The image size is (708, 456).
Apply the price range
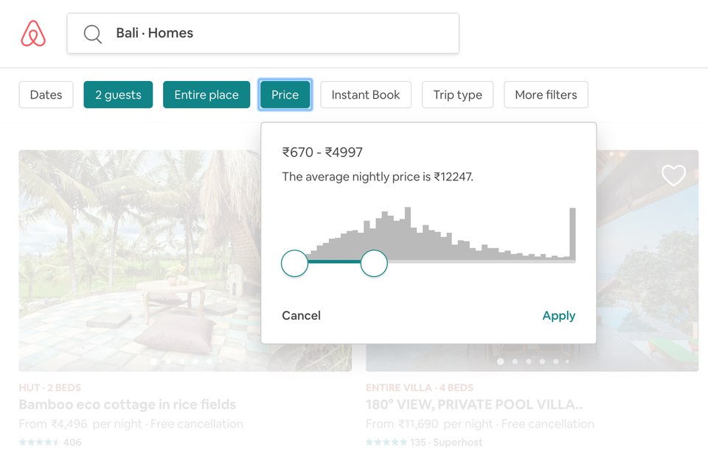pyautogui.click(x=558, y=315)
